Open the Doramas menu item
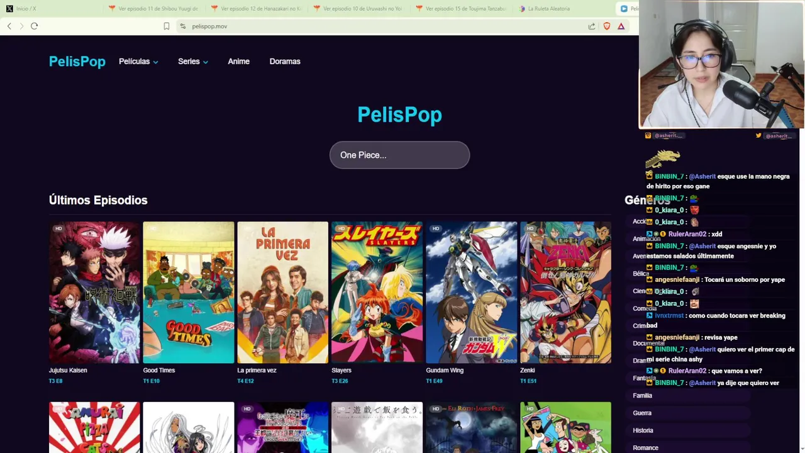Screen dimensions: 805x453 [x=285, y=62]
